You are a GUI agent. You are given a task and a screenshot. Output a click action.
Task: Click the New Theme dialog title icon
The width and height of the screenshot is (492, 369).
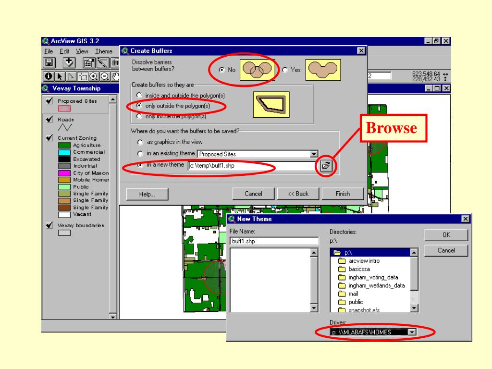click(x=232, y=219)
